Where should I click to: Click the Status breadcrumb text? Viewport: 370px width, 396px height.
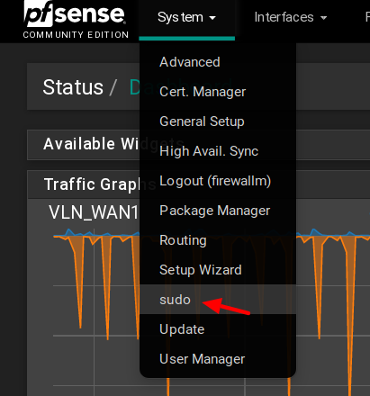pos(73,87)
